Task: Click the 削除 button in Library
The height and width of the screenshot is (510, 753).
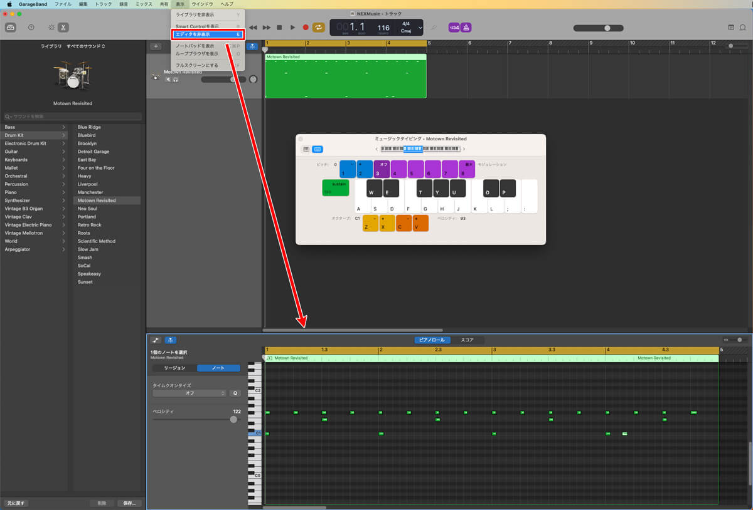Action: pos(102,503)
